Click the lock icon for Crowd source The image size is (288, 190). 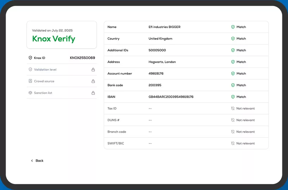[93, 81]
